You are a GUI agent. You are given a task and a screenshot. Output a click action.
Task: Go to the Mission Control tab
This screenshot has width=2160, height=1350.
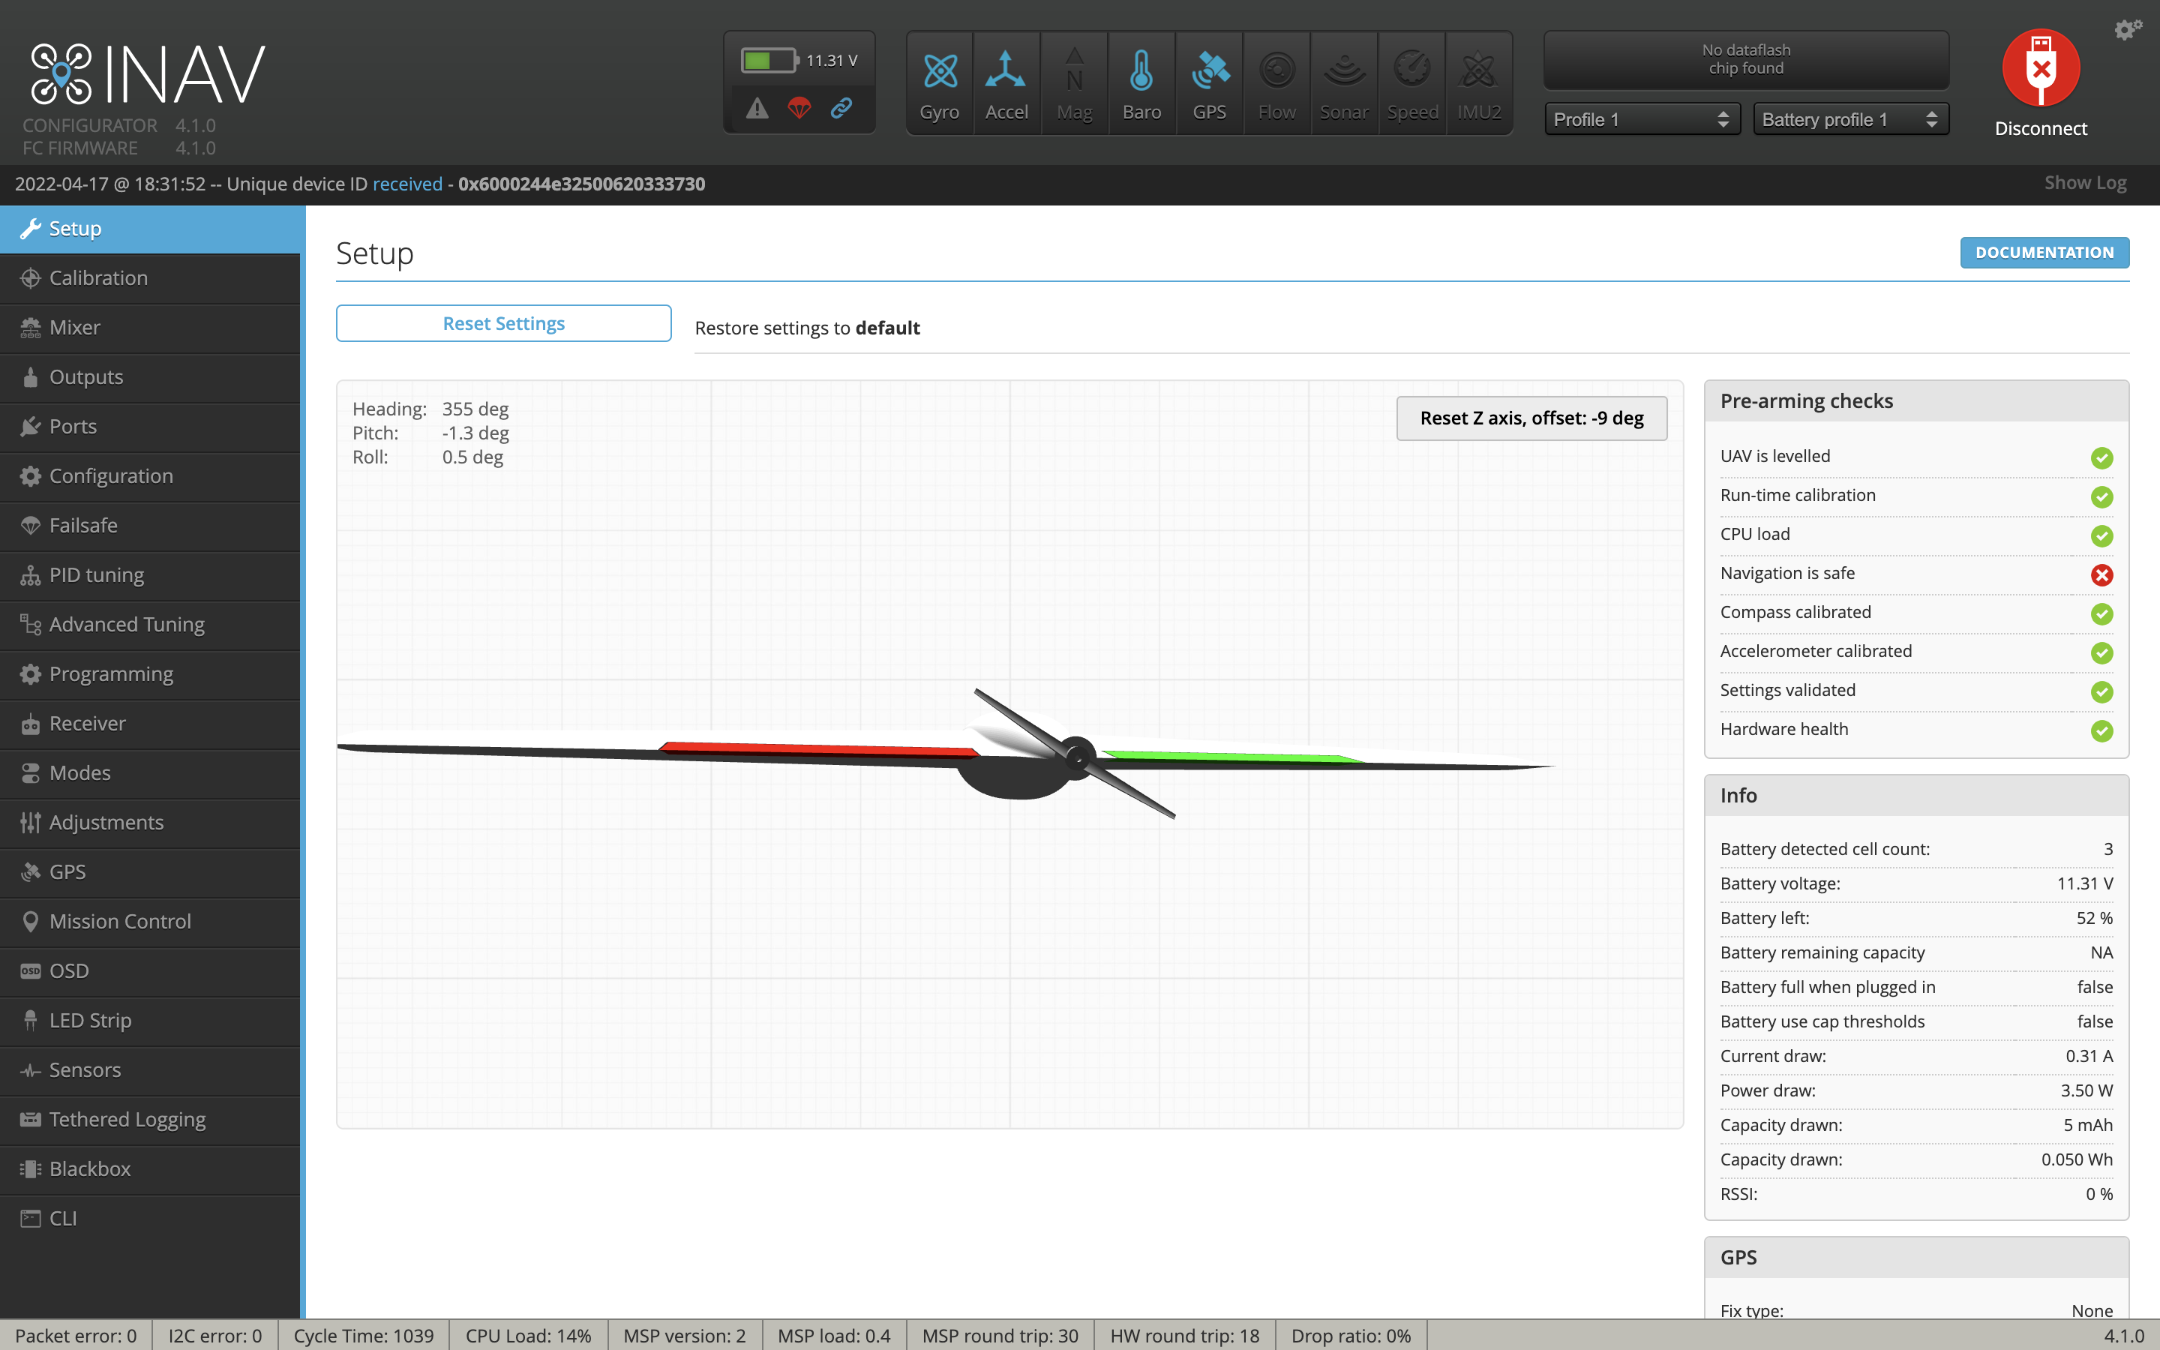point(119,922)
